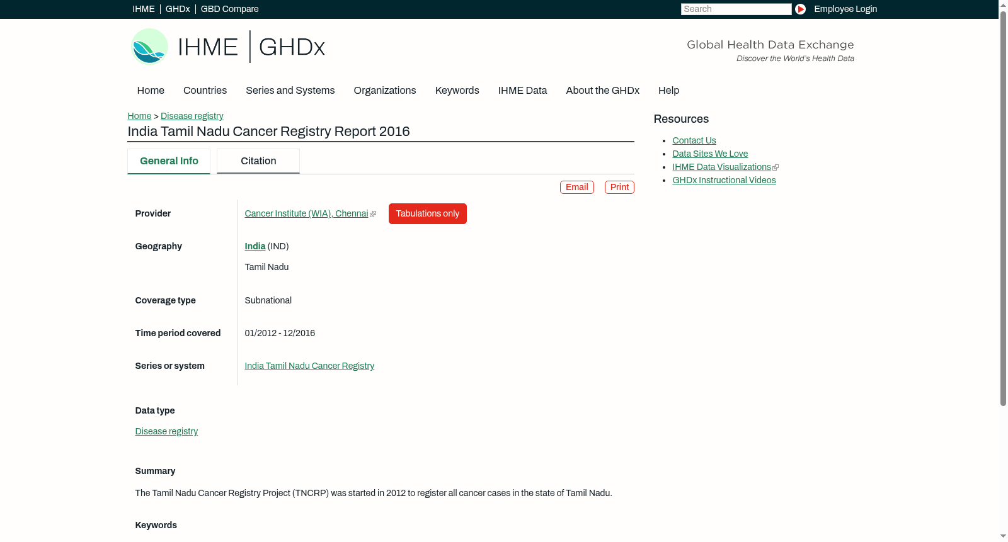Click the Email button
The width and height of the screenshot is (1008, 542).
[x=576, y=188]
